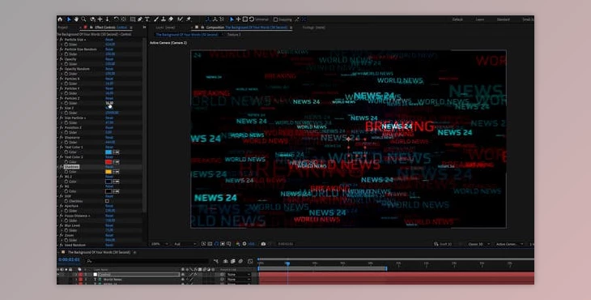Select the Clone Stamp tool
591x300 pixels.
tap(164, 19)
